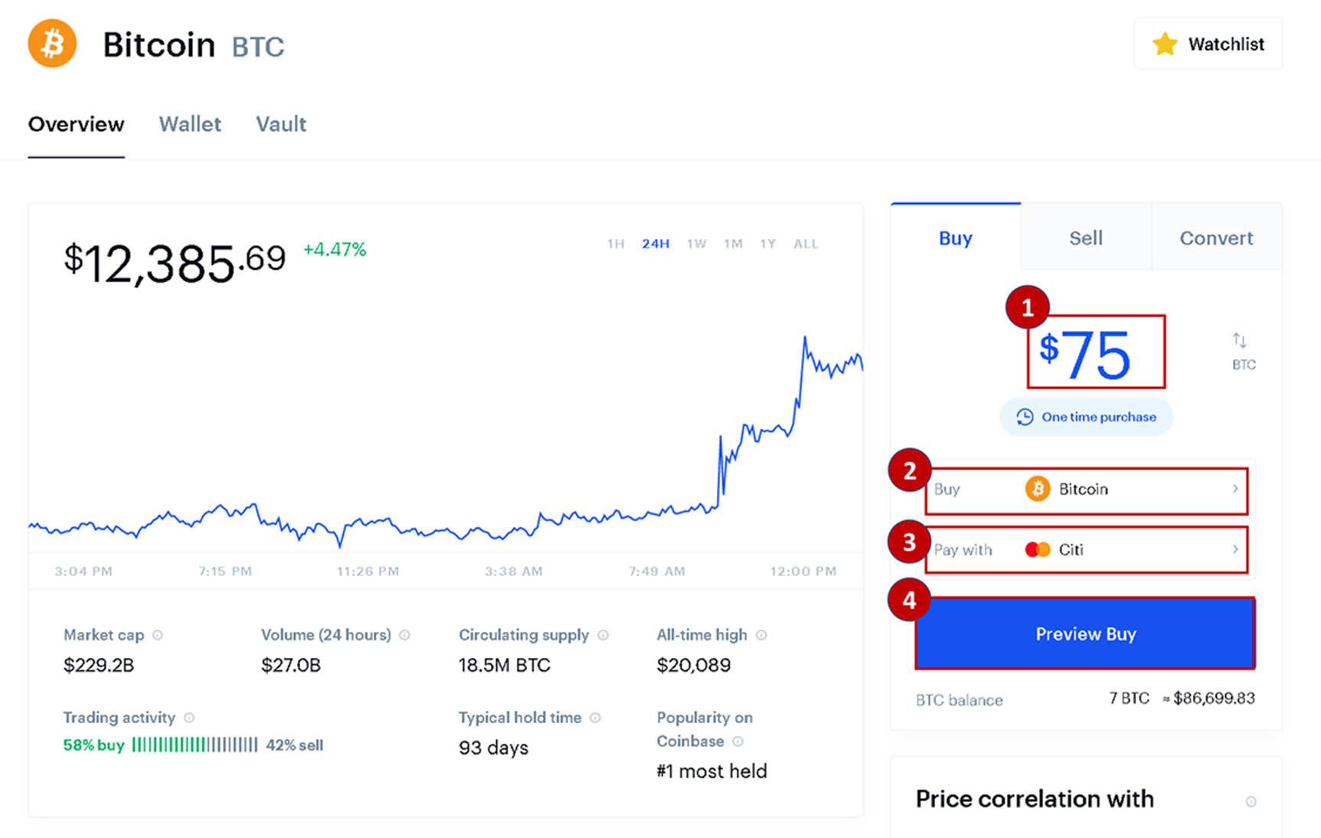
Task: Click the All-time high info icon
Action: pos(762,635)
